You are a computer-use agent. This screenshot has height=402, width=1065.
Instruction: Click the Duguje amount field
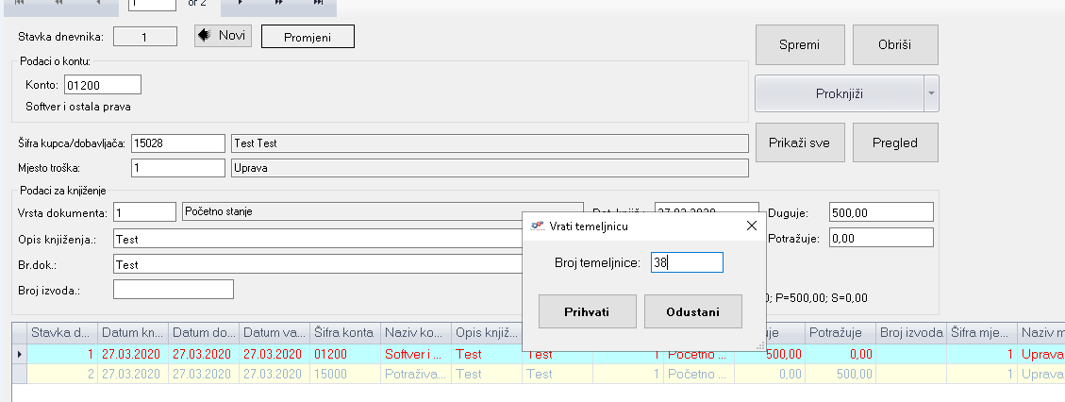point(881,212)
